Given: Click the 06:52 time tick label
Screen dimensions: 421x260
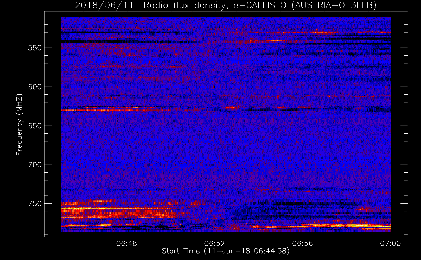Looking at the screenshot, I should (x=215, y=244).
